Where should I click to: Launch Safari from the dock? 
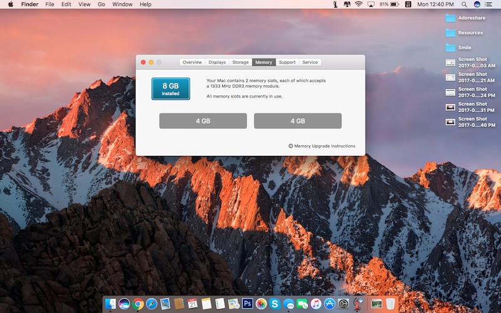152,304
